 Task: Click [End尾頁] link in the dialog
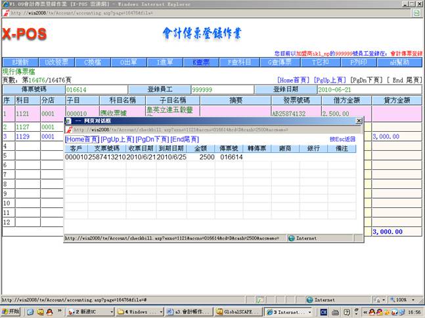186,140
